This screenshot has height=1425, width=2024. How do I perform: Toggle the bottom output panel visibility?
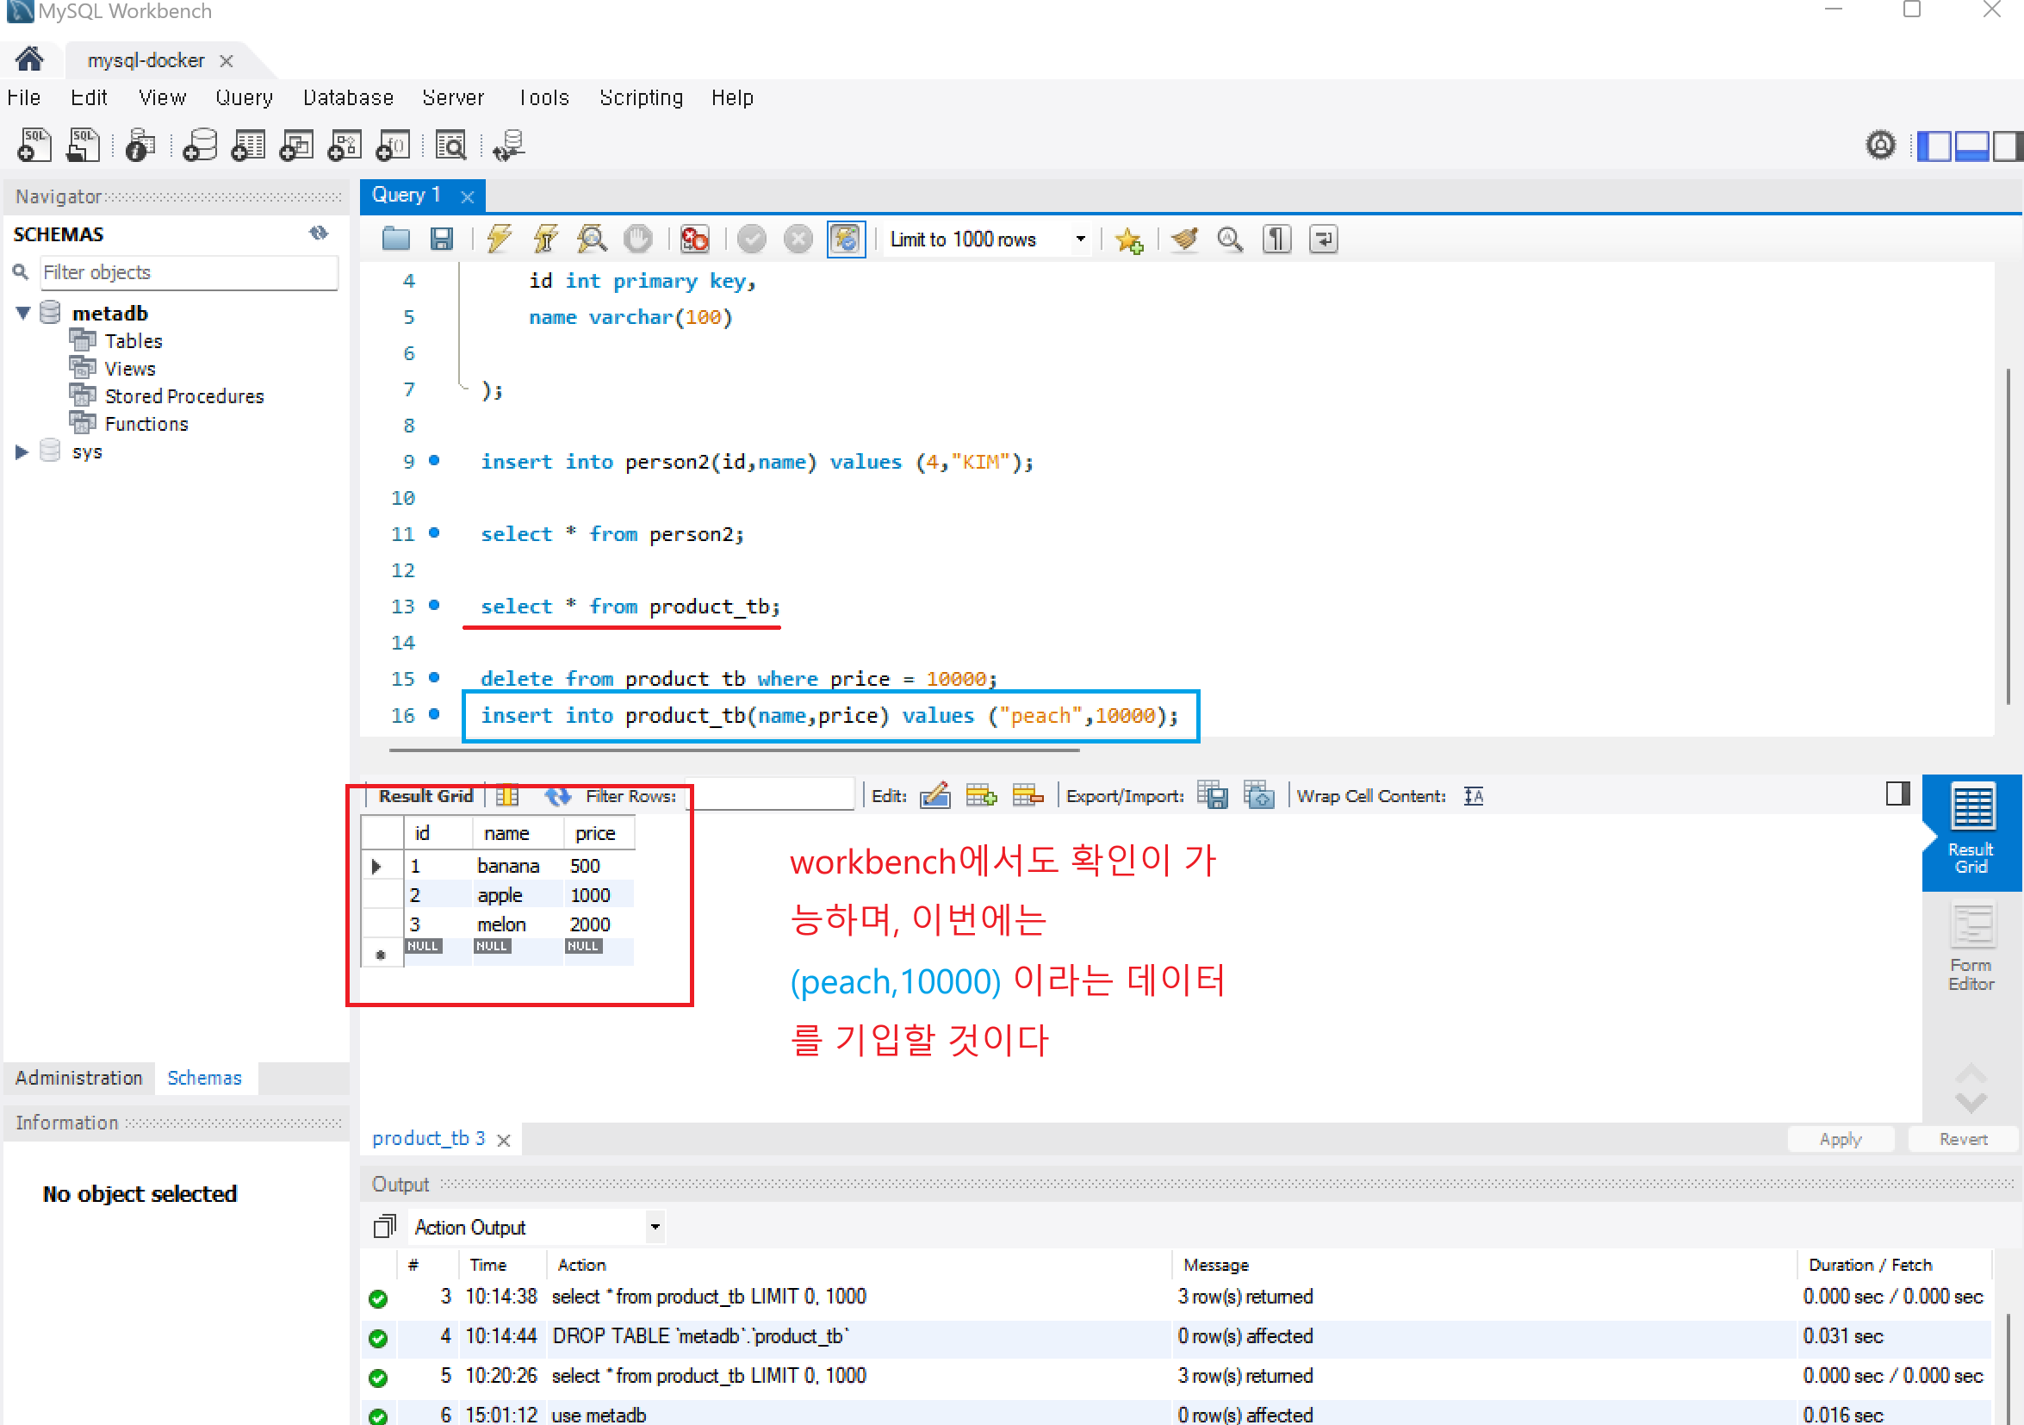[1971, 146]
